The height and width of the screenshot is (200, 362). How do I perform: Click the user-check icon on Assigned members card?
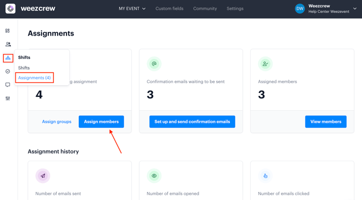pyautogui.click(x=265, y=64)
